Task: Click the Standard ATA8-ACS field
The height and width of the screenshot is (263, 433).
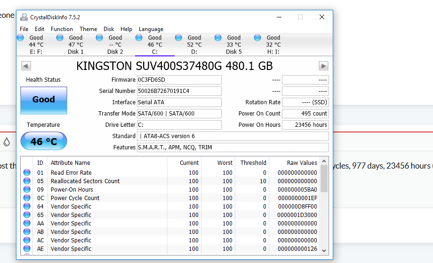Action: tap(233, 136)
